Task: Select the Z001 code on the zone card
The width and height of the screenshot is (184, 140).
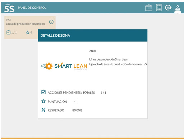Action: (x=9, y=19)
